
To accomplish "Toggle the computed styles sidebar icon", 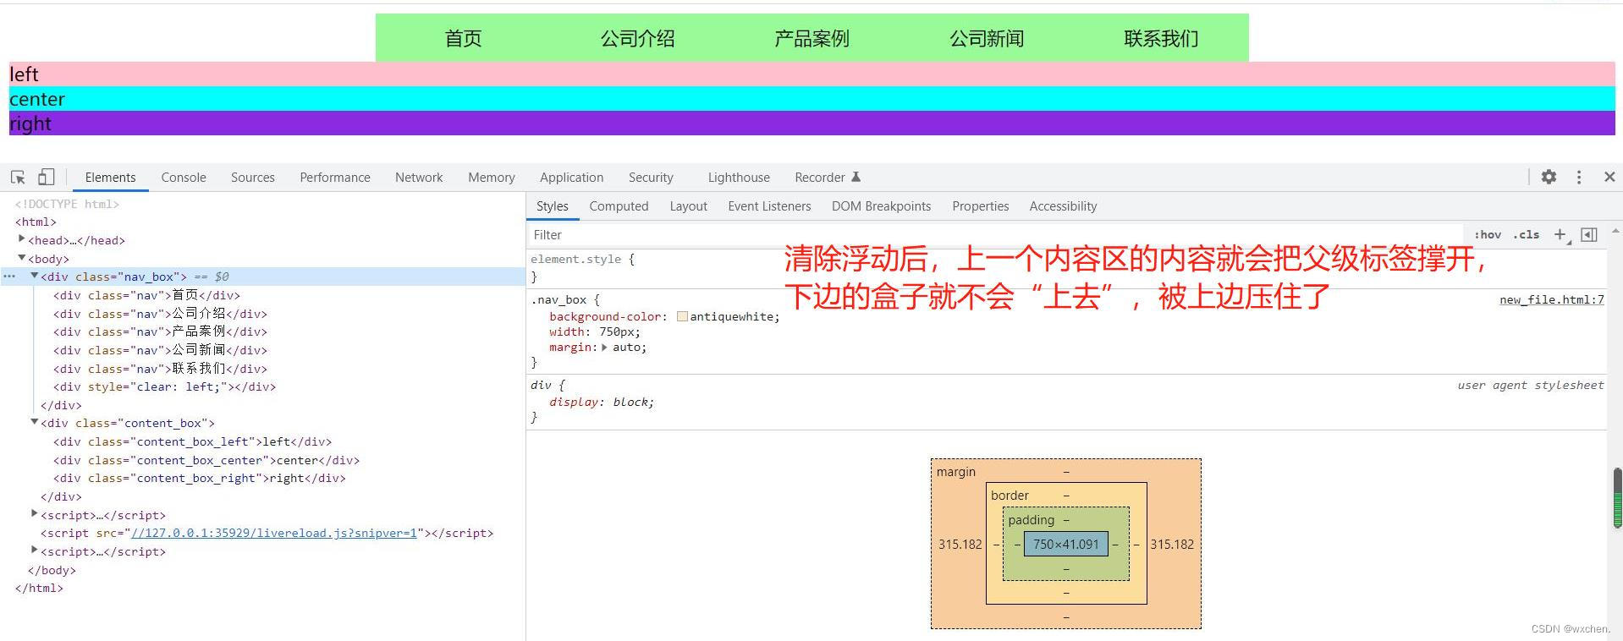I will tap(1589, 234).
